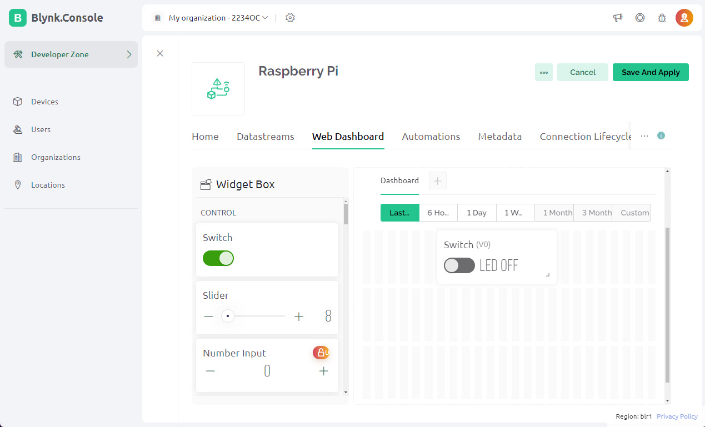Click the Widget Box icon
The height and width of the screenshot is (427, 705).
coord(206,184)
